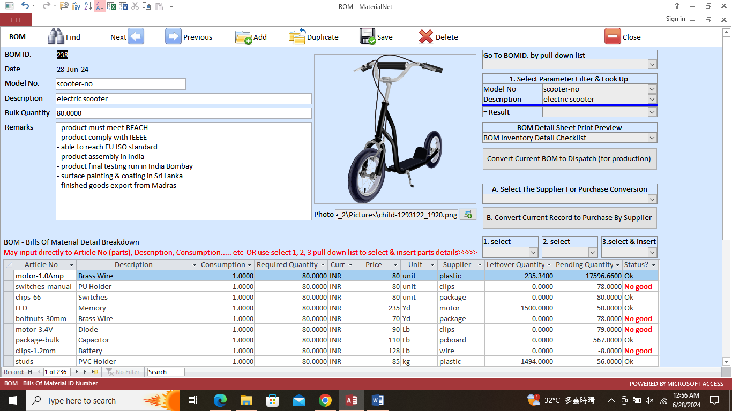
Task: Go to first record navigation icon
Action: pyautogui.click(x=30, y=371)
